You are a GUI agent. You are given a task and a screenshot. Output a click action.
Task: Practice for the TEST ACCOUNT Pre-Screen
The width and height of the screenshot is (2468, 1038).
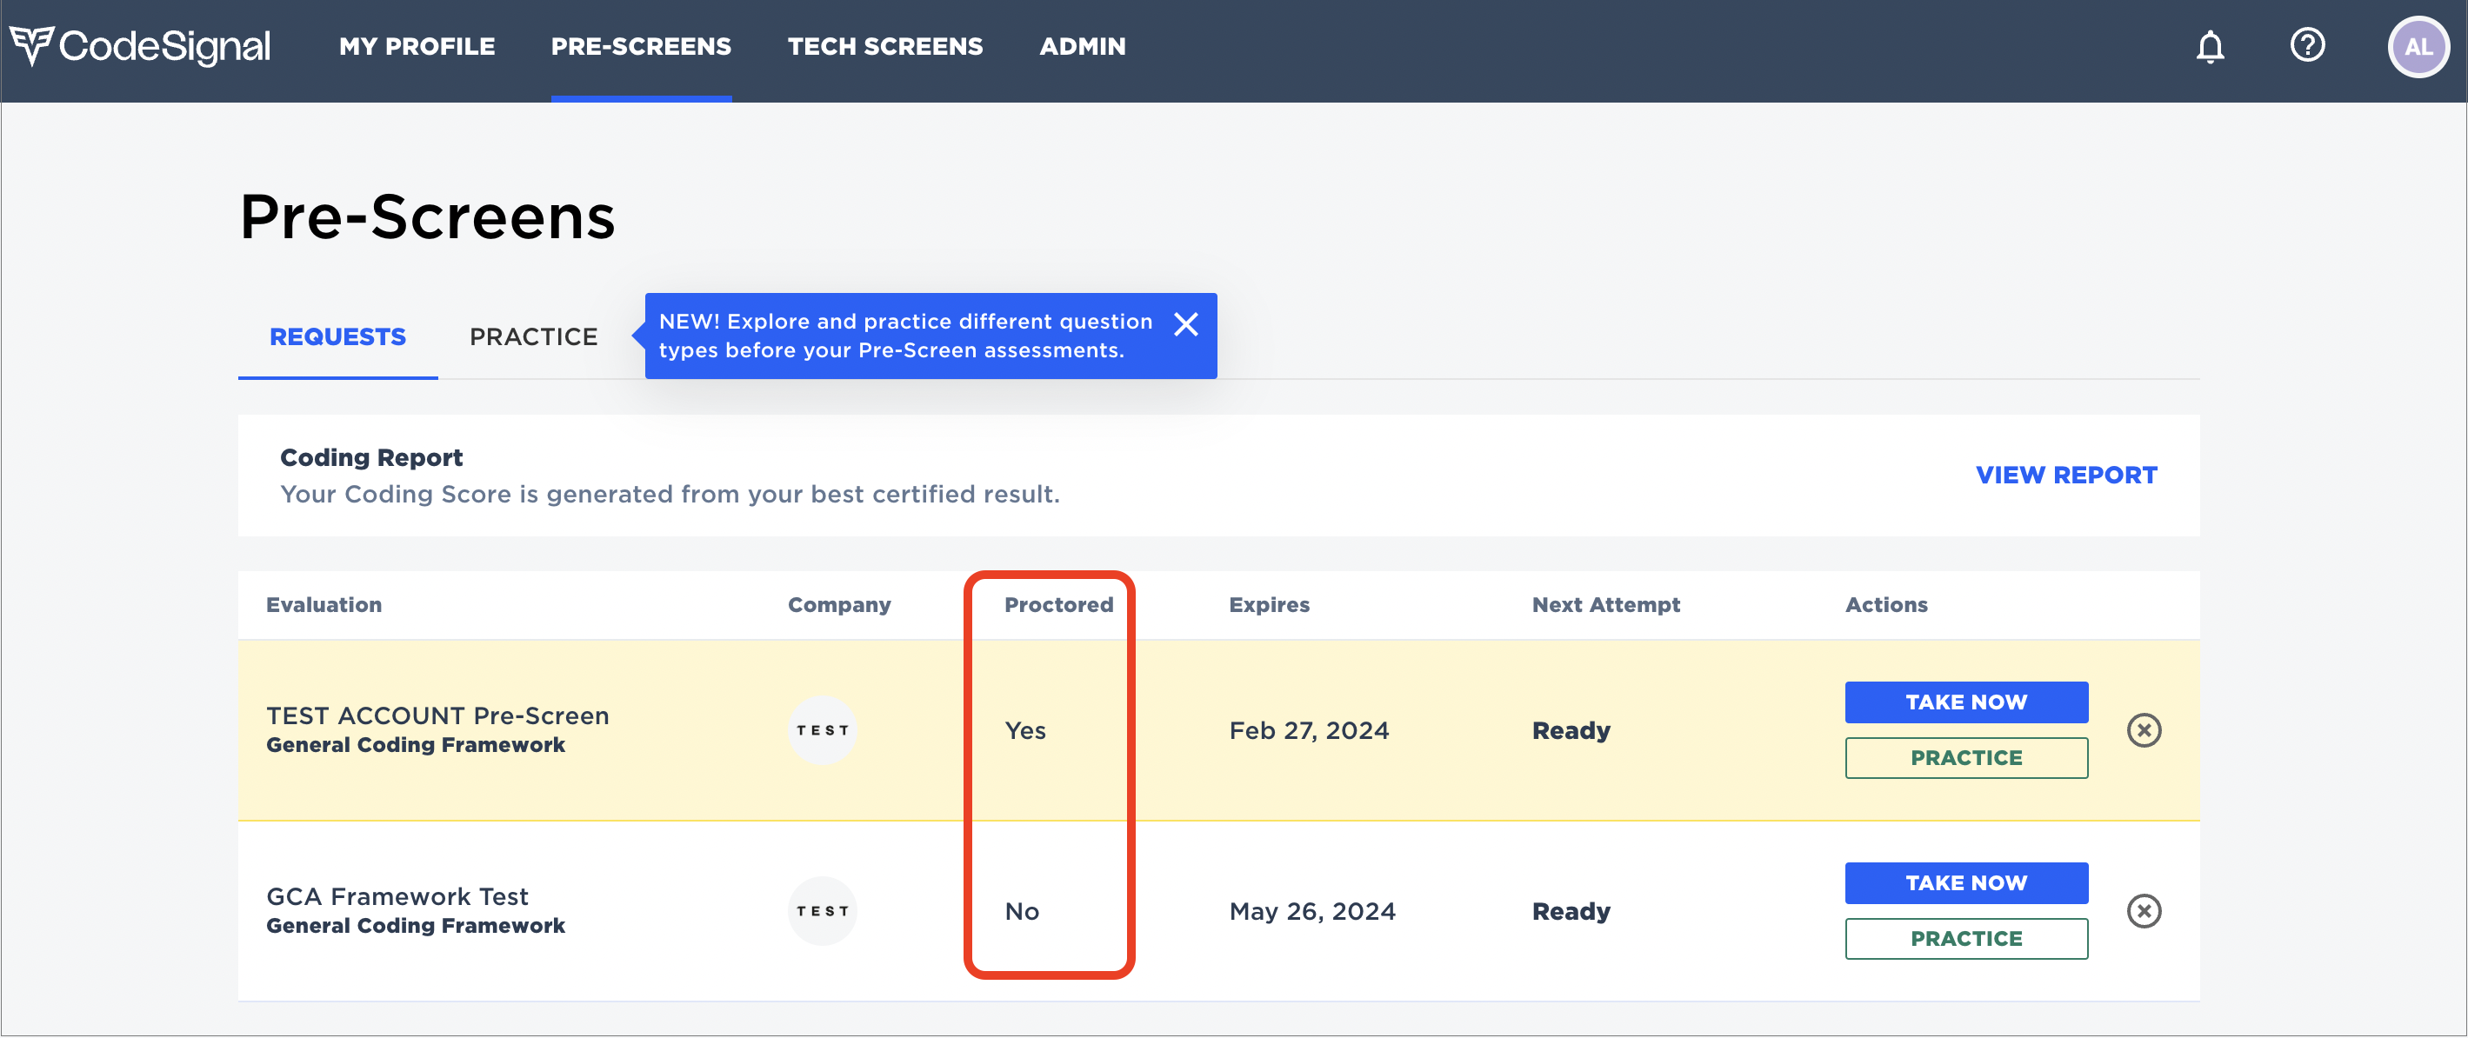pyautogui.click(x=1965, y=758)
